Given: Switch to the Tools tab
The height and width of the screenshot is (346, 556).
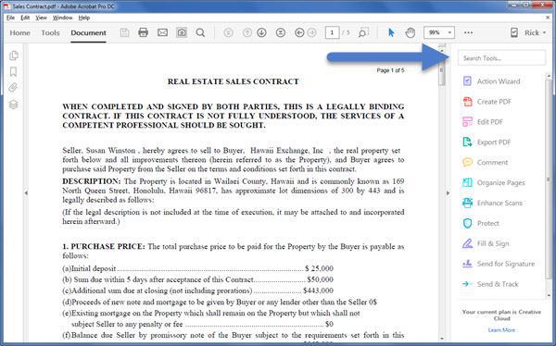Looking at the screenshot, I should pyautogui.click(x=50, y=32).
